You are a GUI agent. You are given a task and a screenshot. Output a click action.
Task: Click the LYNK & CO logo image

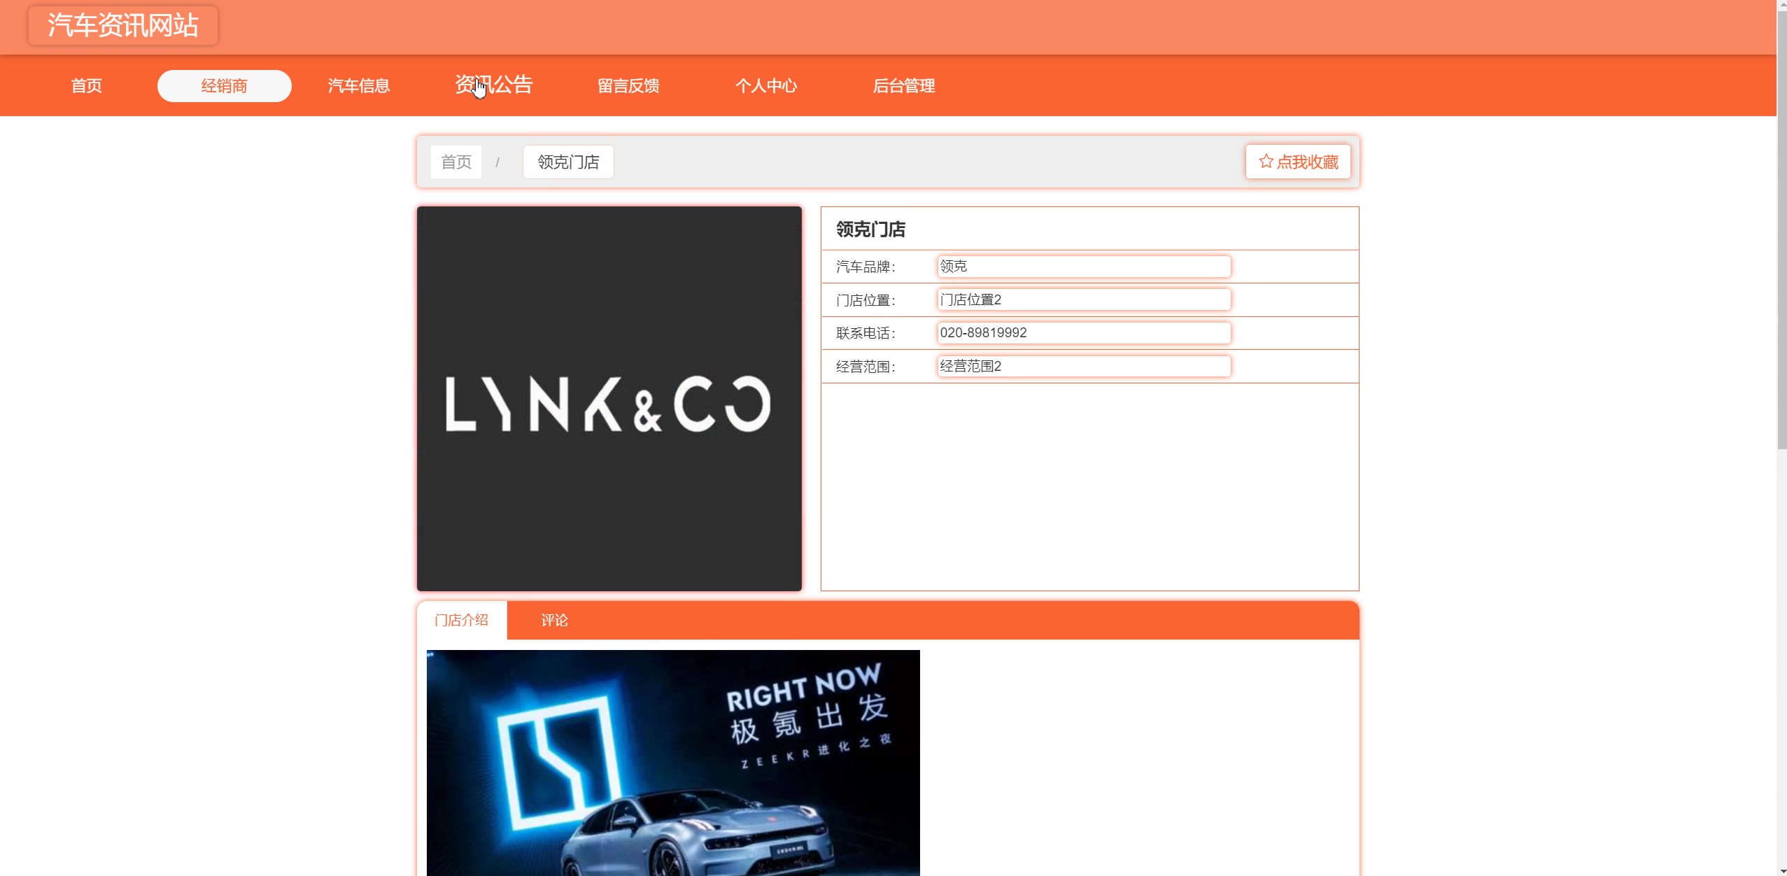(609, 399)
